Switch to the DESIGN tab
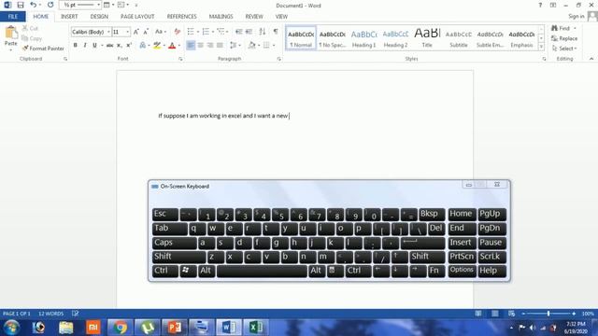598x336 pixels. 99,17
